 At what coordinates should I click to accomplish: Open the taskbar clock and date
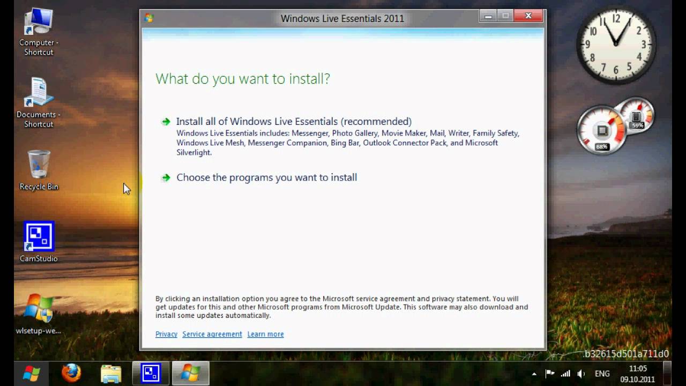click(x=638, y=374)
